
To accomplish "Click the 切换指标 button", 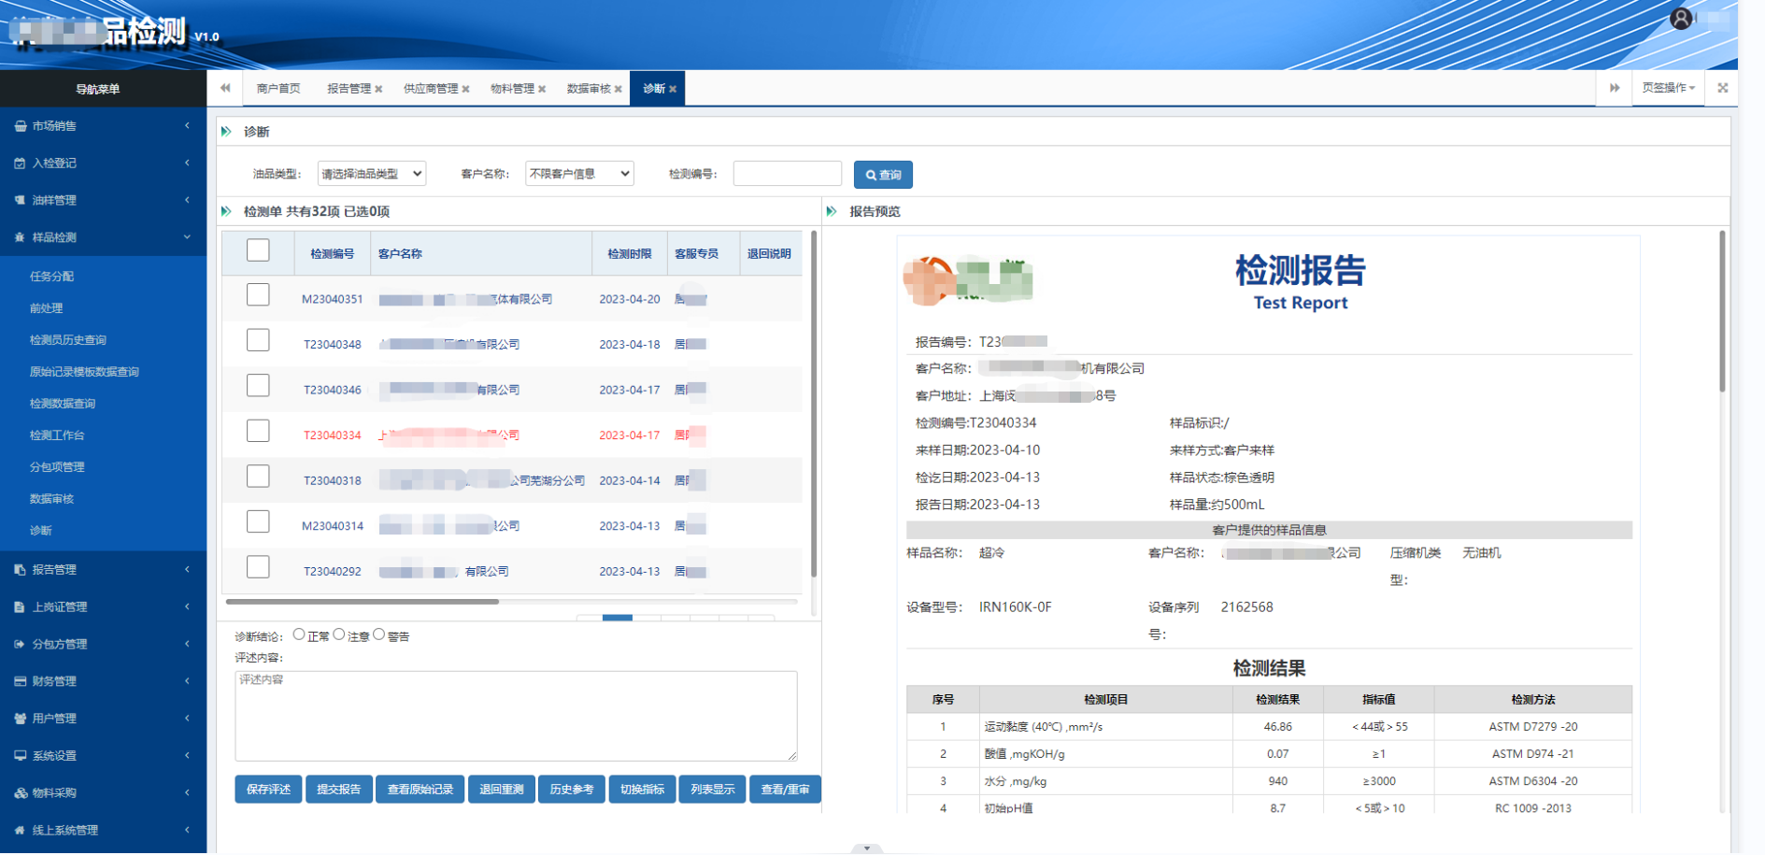I will [x=642, y=790].
